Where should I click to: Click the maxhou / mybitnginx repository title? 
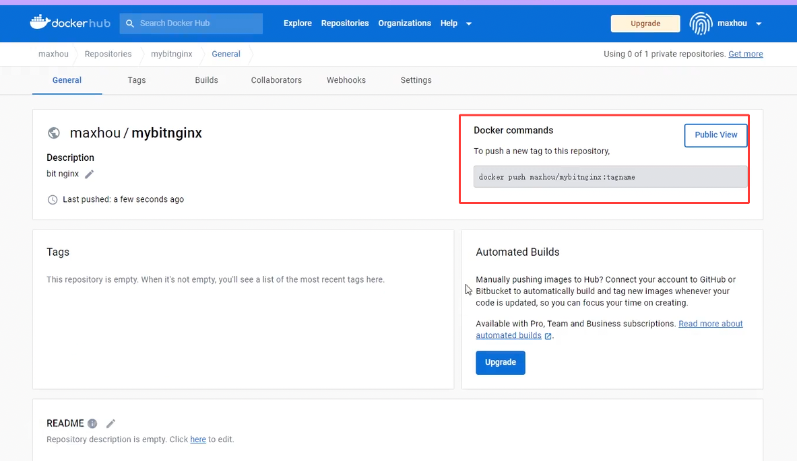click(135, 133)
